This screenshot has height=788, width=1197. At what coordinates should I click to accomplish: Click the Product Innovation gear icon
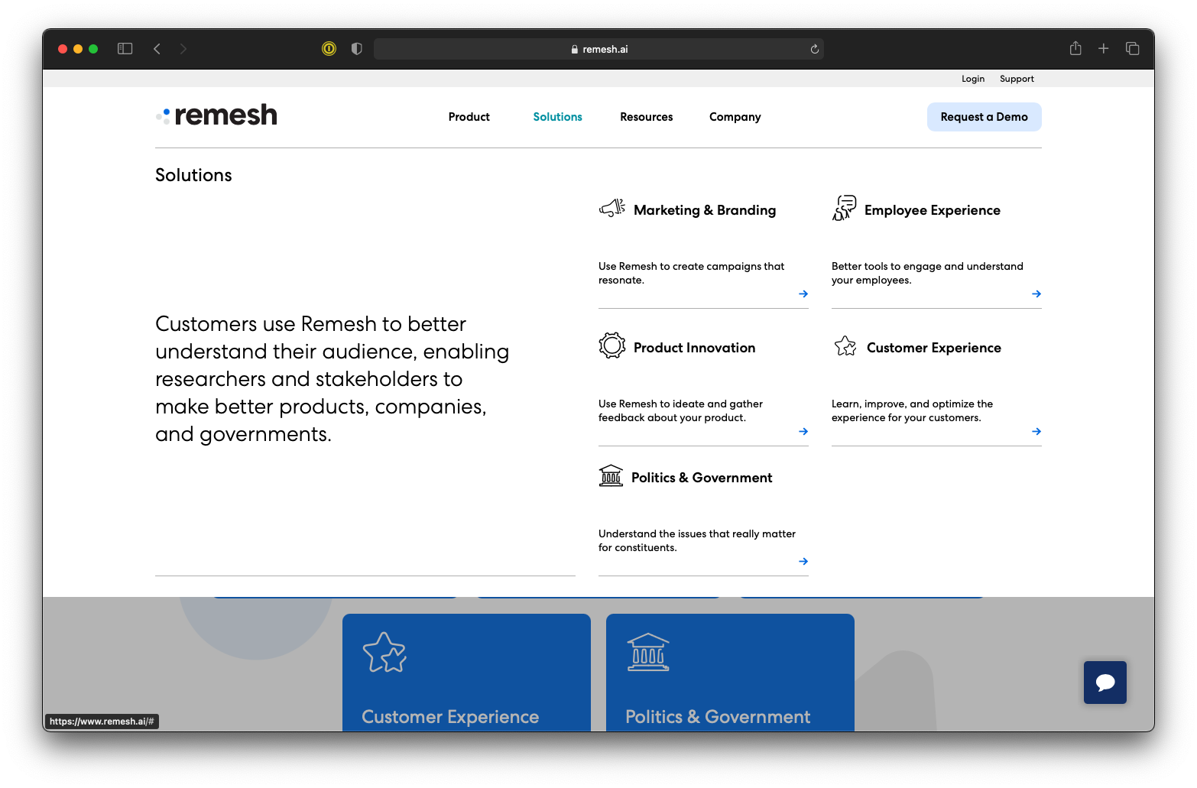point(612,345)
